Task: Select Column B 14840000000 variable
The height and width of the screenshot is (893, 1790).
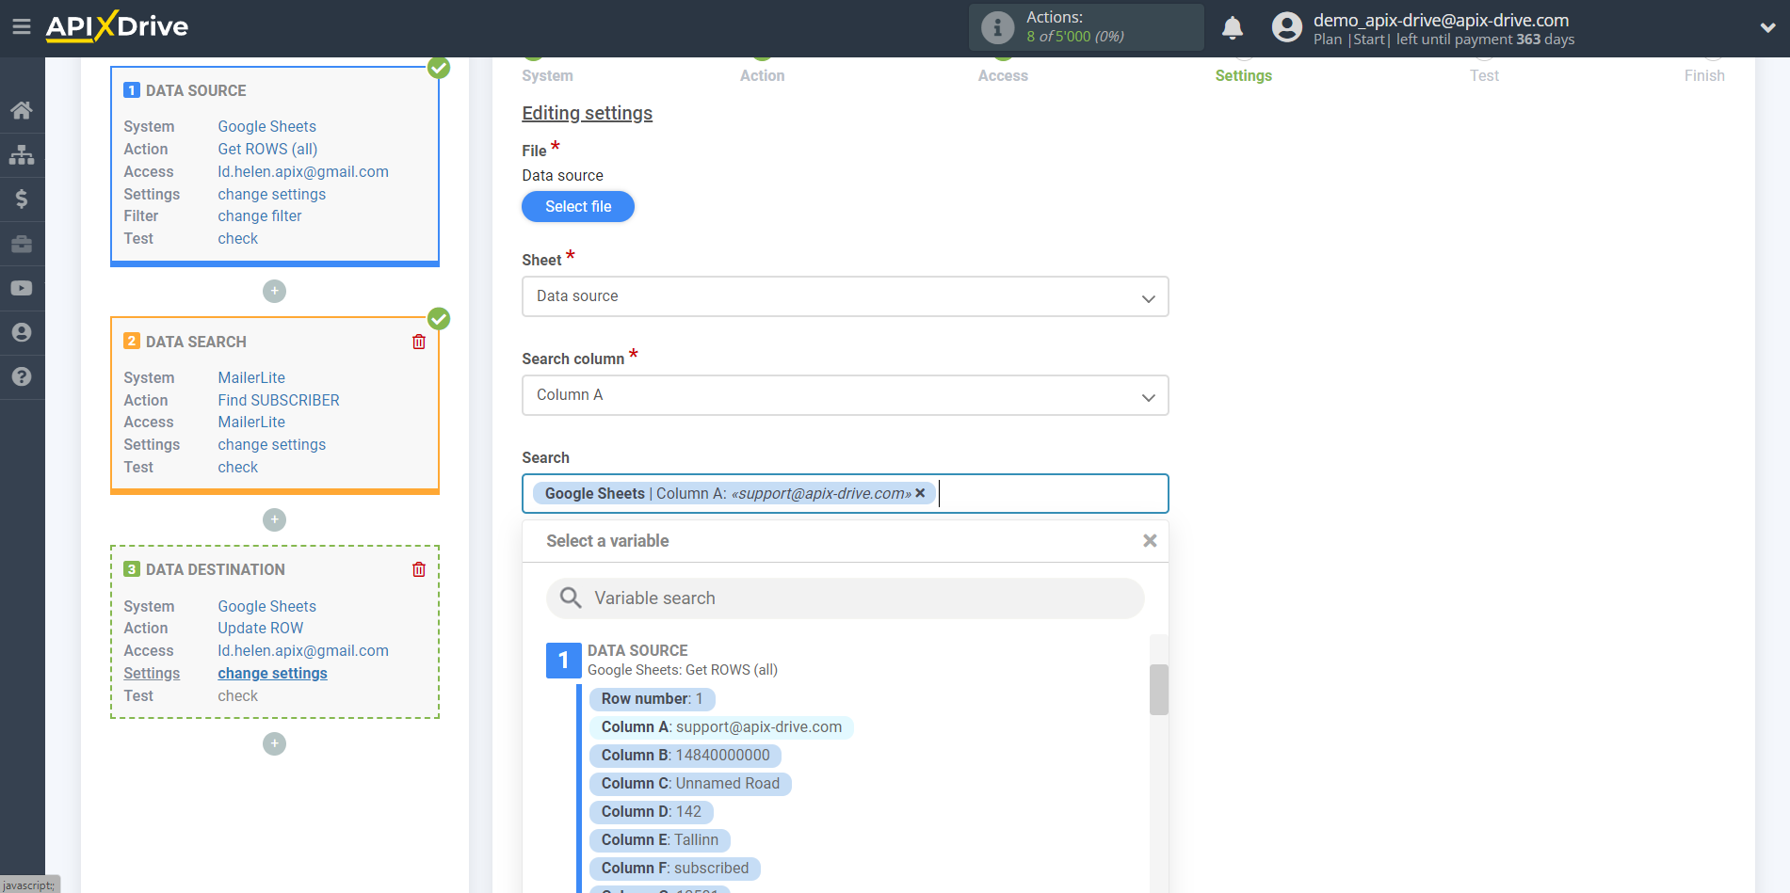Action: pyautogui.click(x=685, y=756)
